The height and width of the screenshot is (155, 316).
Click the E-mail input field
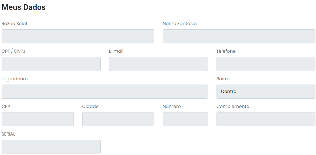tap(158, 64)
